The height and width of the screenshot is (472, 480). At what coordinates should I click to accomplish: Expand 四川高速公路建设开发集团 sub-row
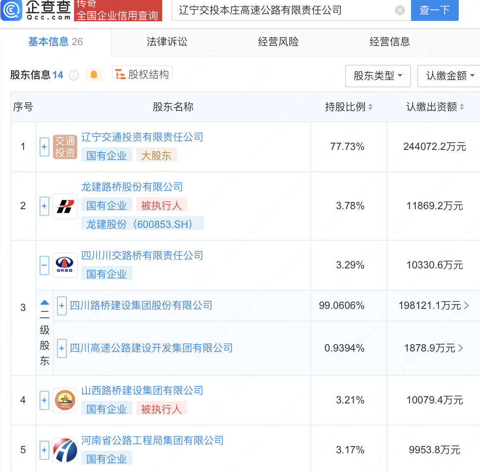(62, 348)
